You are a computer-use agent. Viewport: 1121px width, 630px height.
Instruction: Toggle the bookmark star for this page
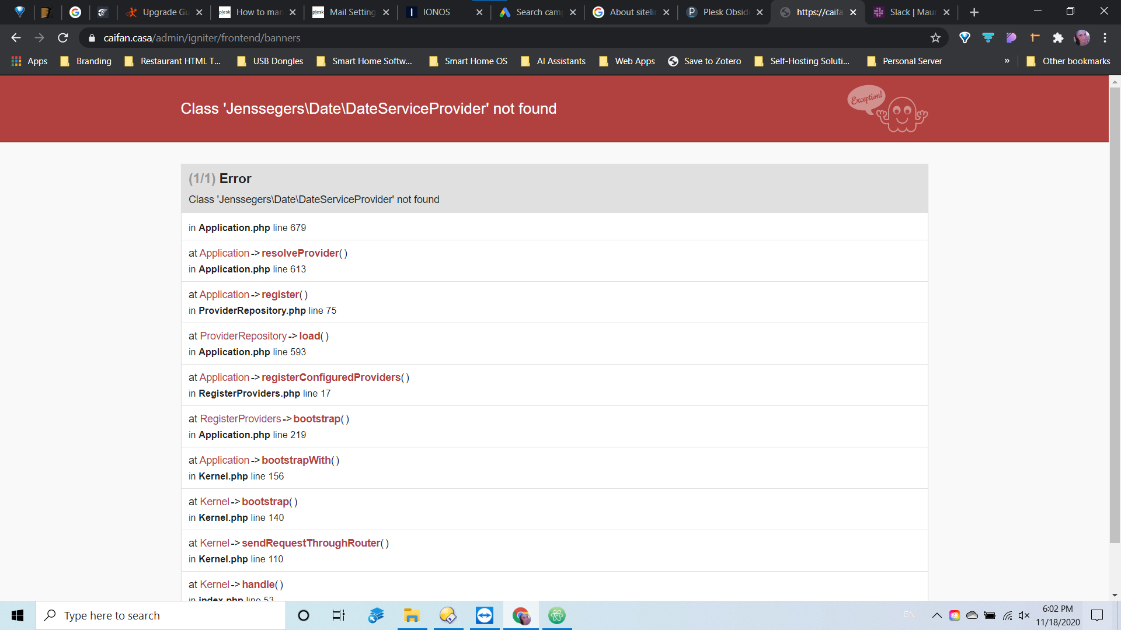(x=936, y=38)
